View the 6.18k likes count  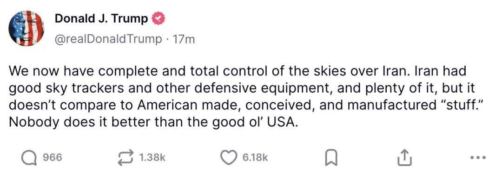pyautogui.click(x=255, y=158)
